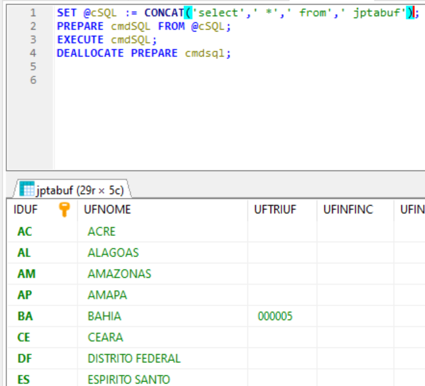Viewport: 425px width, 386px height.
Task: Select the DISTRITO FEDERAL cell
Action: click(x=134, y=358)
